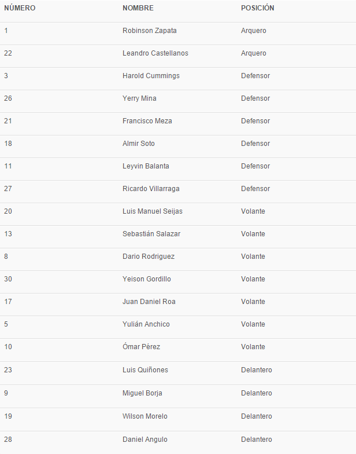Click on Leandro Castellanos in the roster
This screenshot has height=454, width=356.
(155, 53)
